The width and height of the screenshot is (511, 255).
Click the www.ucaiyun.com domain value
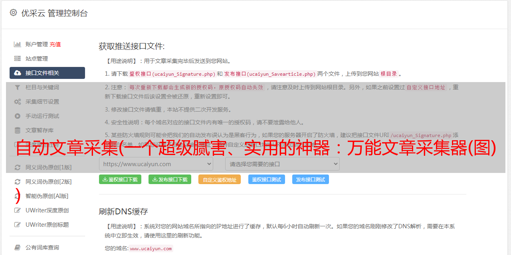(151, 248)
